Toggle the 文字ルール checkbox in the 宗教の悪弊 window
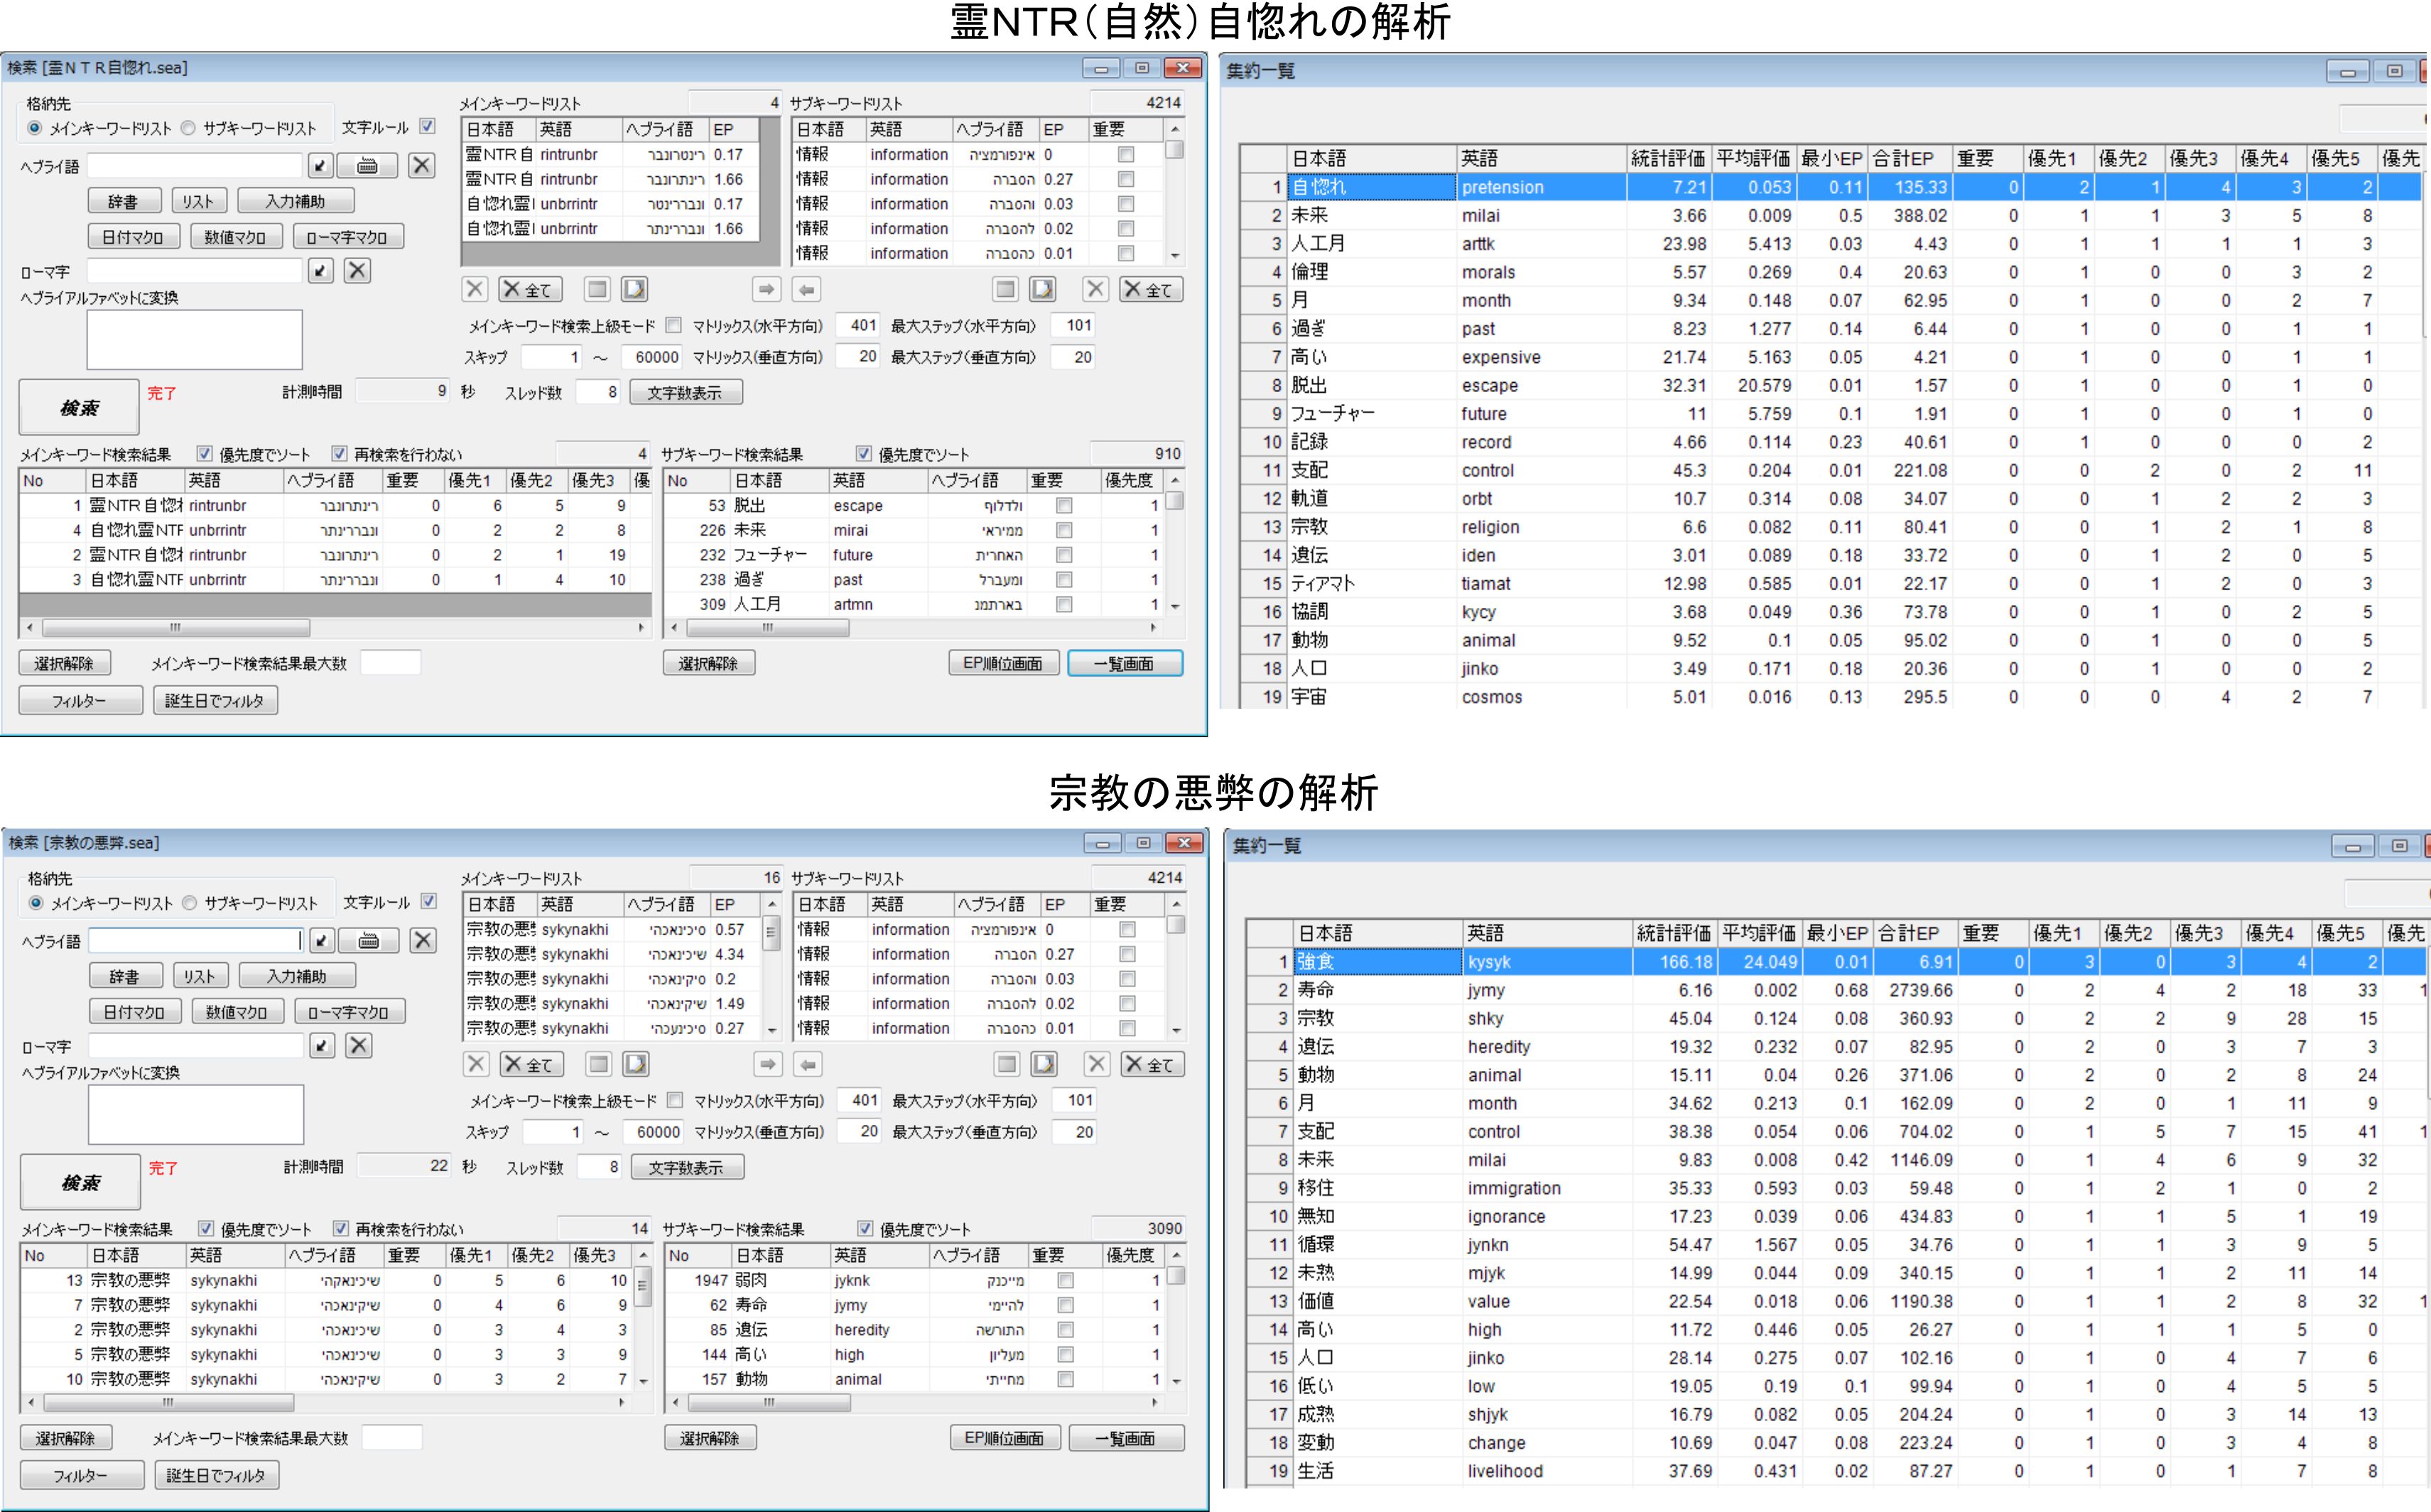 point(429,902)
